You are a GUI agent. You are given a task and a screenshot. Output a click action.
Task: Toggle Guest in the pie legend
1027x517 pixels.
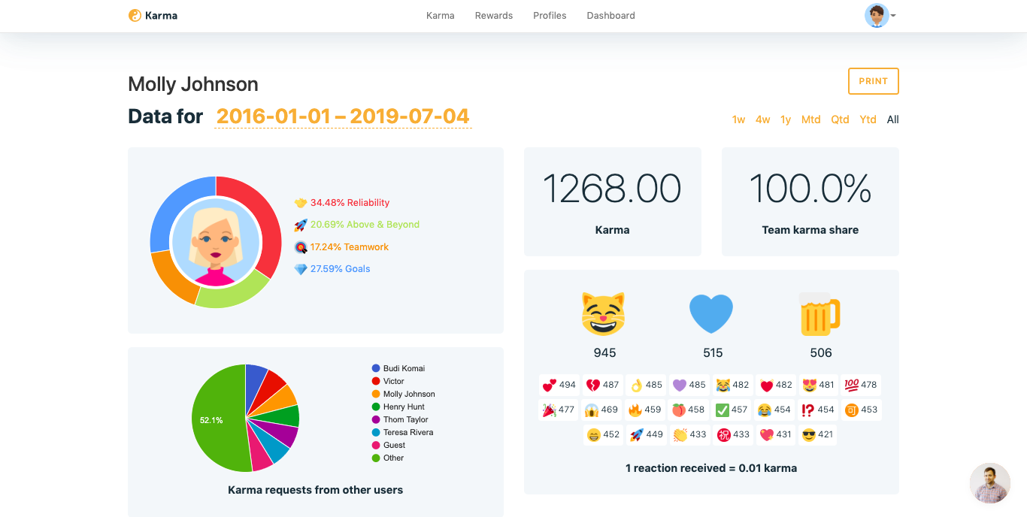pyautogui.click(x=389, y=445)
